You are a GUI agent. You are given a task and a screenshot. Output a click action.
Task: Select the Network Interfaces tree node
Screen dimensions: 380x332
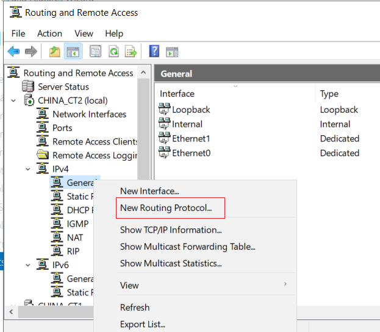(90, 114)
